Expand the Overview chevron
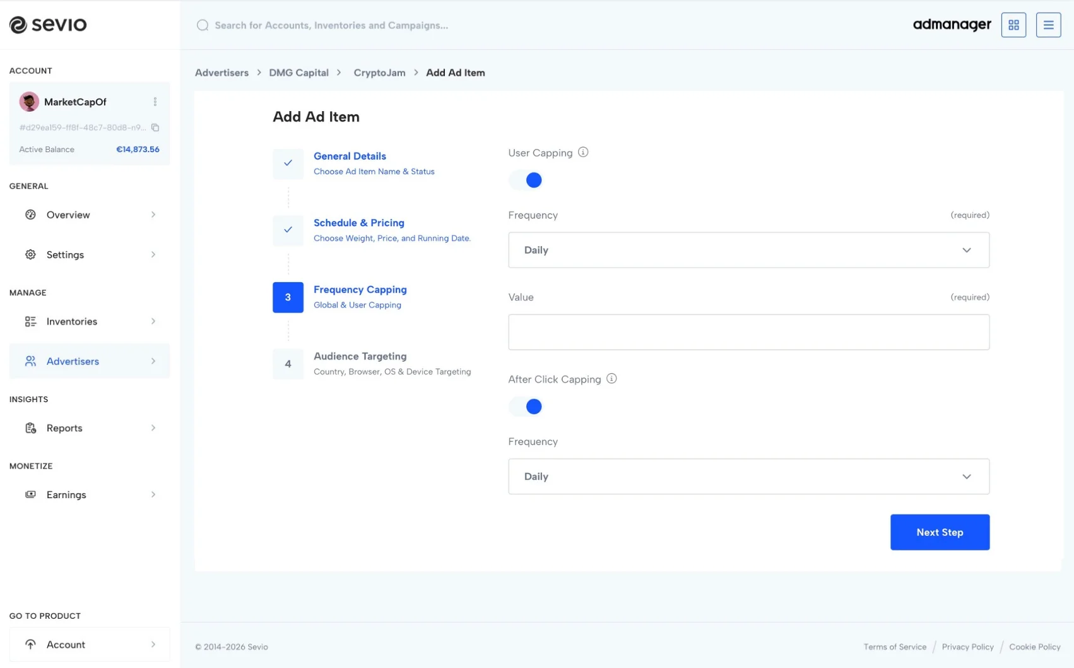 [x=153, y=215]
